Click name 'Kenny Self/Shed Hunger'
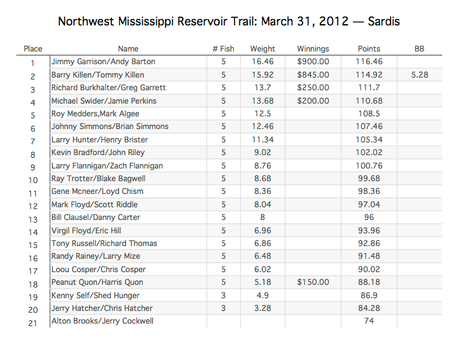The image size is (458, 344). (x=96, y=295)
